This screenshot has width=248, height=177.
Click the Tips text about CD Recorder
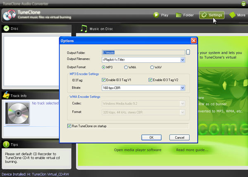click(x=32, y=158)
